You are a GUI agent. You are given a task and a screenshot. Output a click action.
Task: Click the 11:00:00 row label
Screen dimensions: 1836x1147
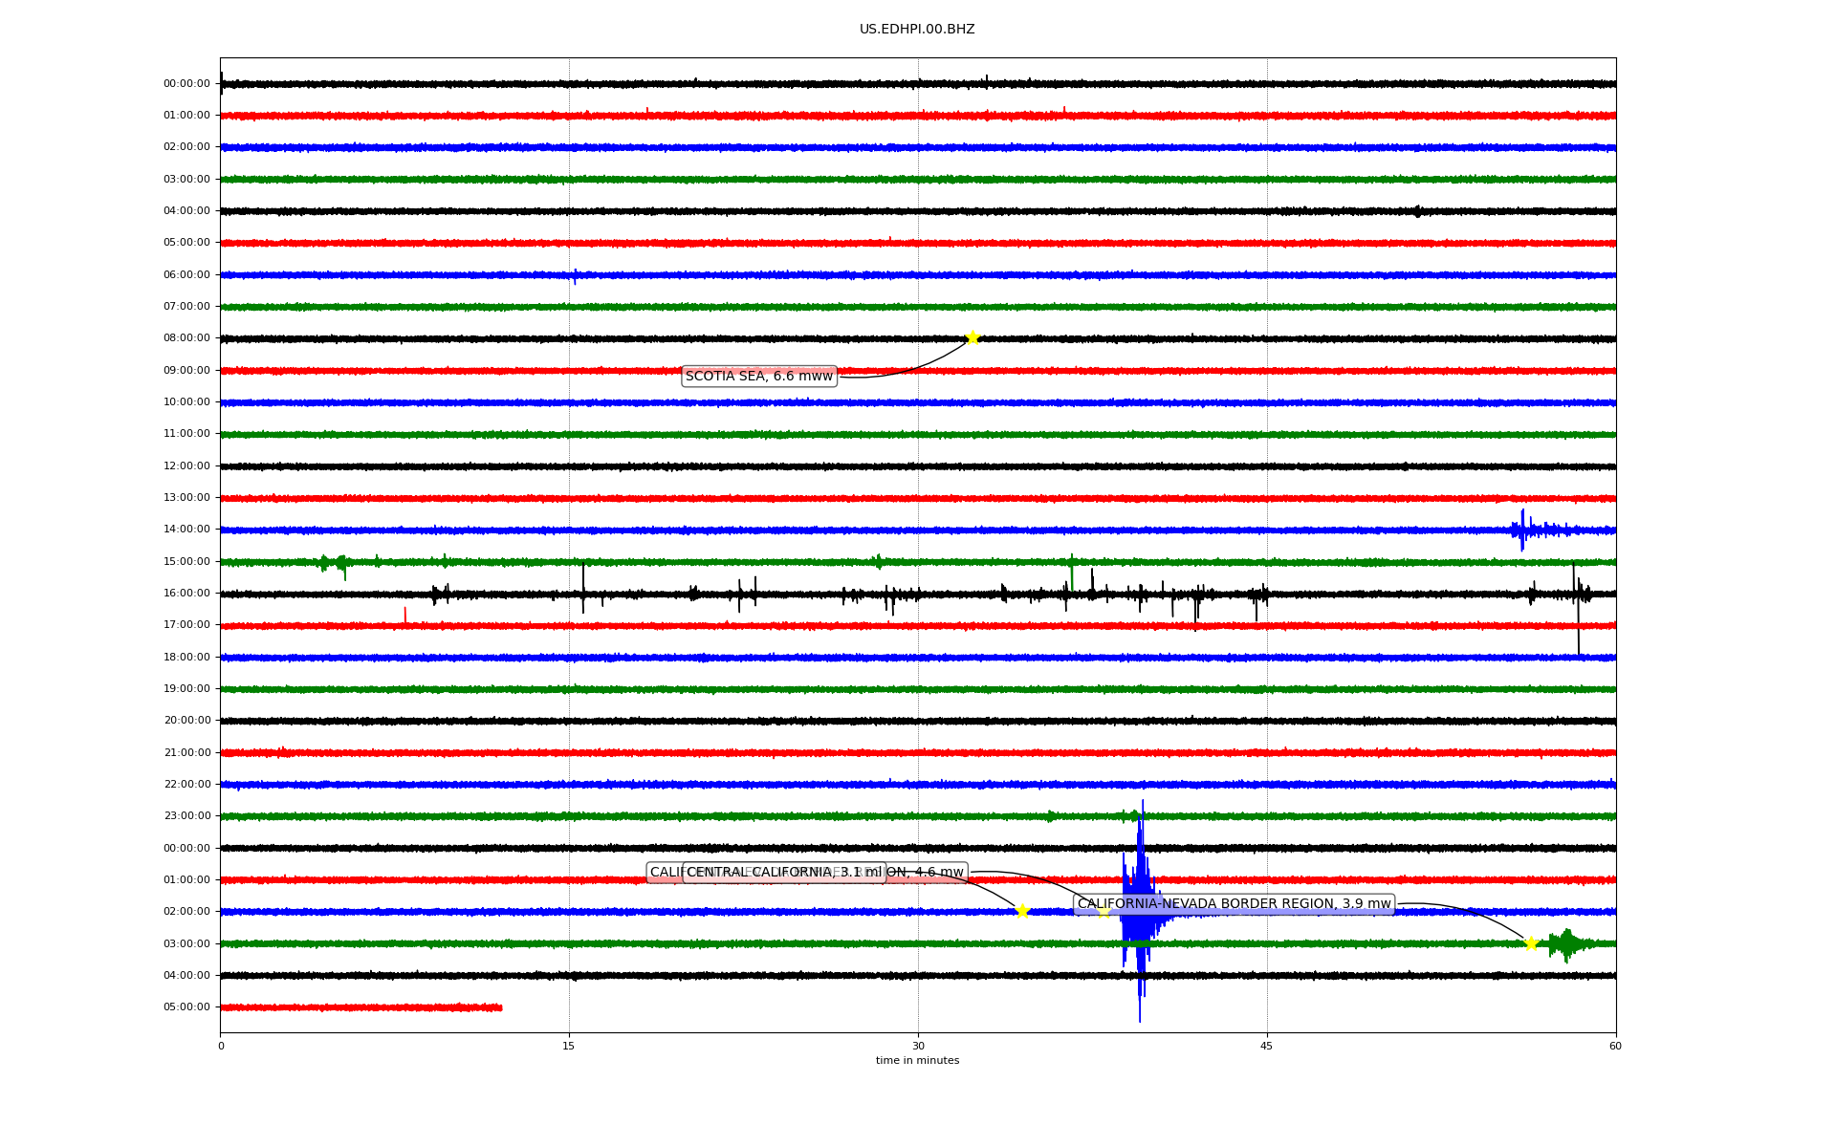(186, 434)
